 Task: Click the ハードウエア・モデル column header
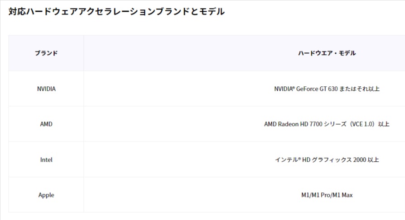[327, 53]
